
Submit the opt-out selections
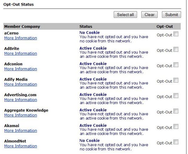[171, 15]
